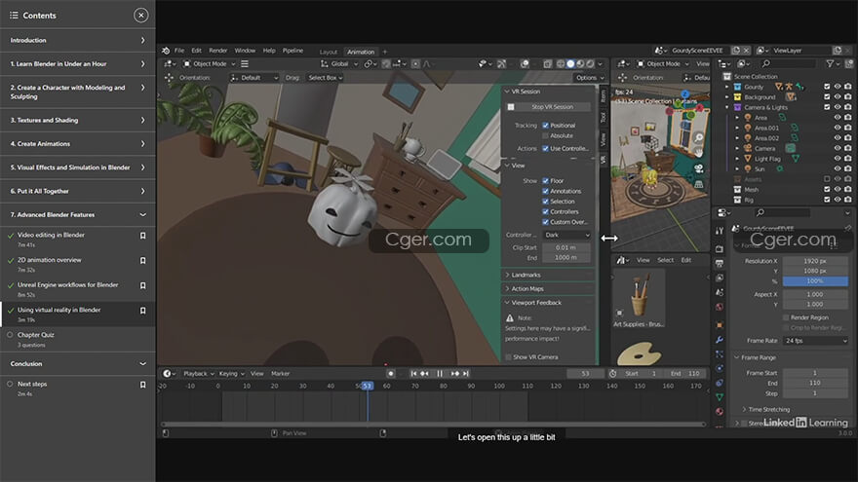Toggle viewport overlays icon
Viewport: 858px width, 482px height.
pos(525,64)
